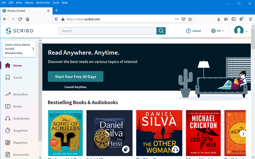The height and width of the screenshot is (159, 255).
Task: Click sidebar scrollbar down arrow
Action: [x=40, y=157]
